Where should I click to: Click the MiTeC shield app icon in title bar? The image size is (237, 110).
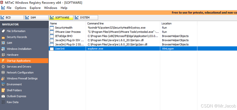2,2
